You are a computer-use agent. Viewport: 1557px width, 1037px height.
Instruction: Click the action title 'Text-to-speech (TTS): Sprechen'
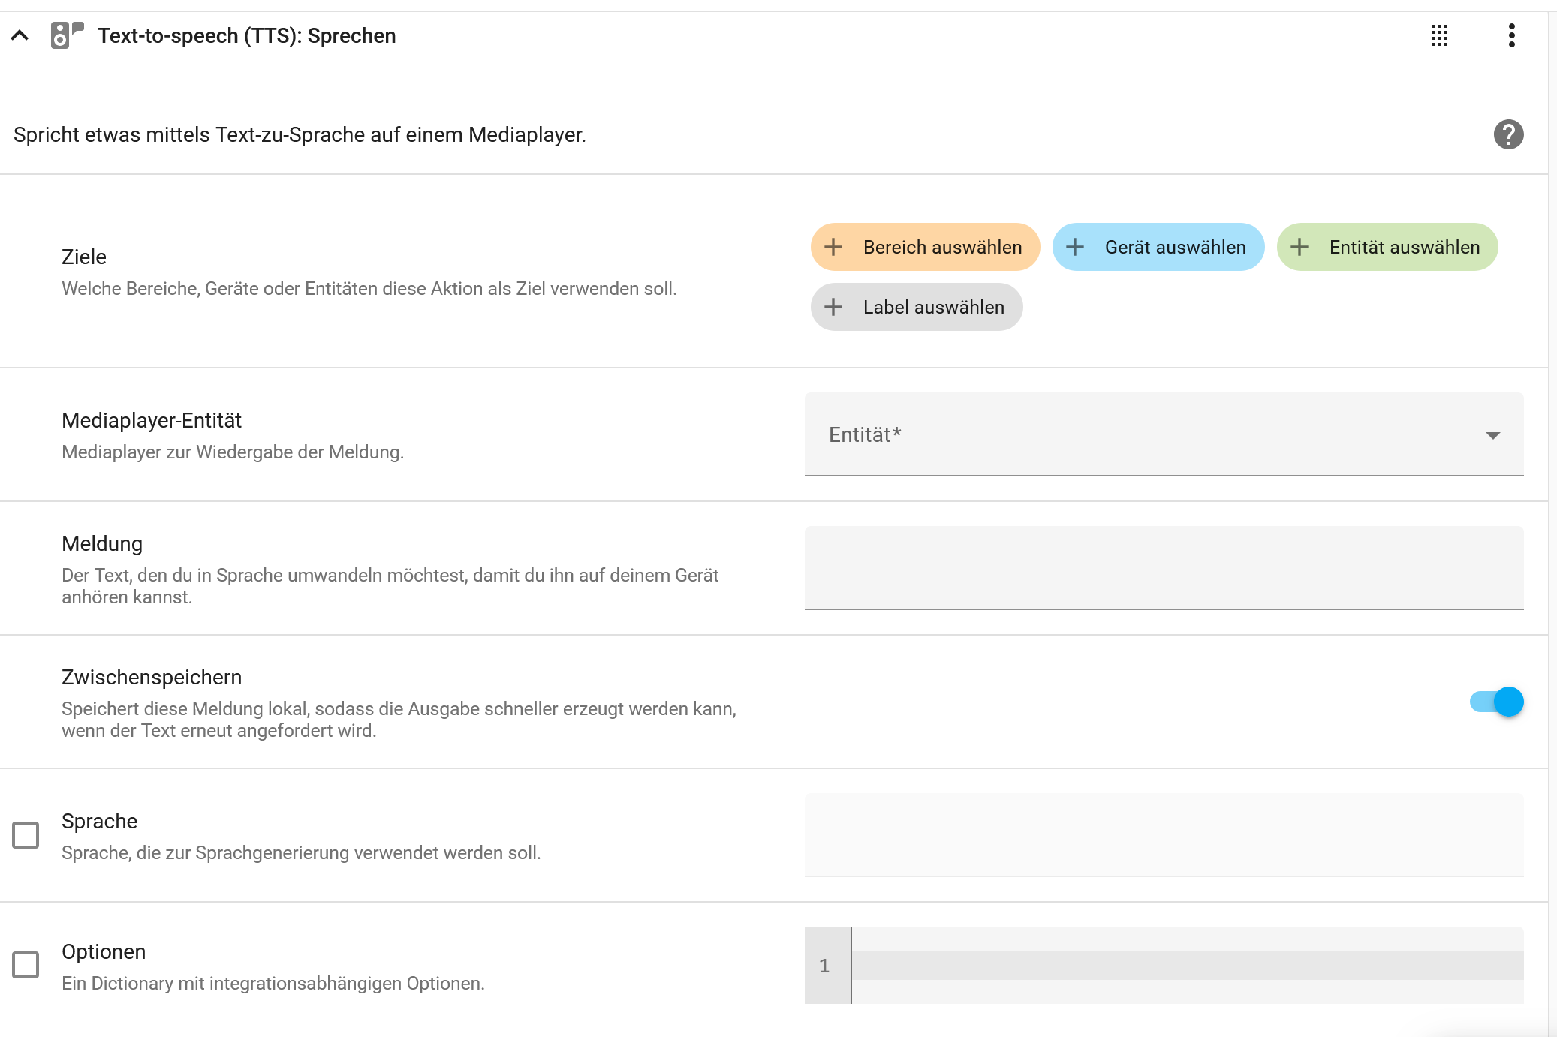pos(246,35)
